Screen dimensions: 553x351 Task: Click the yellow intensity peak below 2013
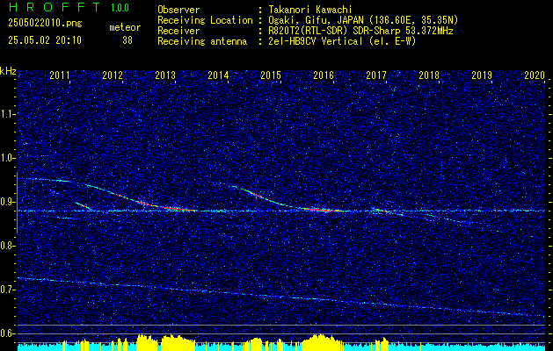tap(178, 342)
